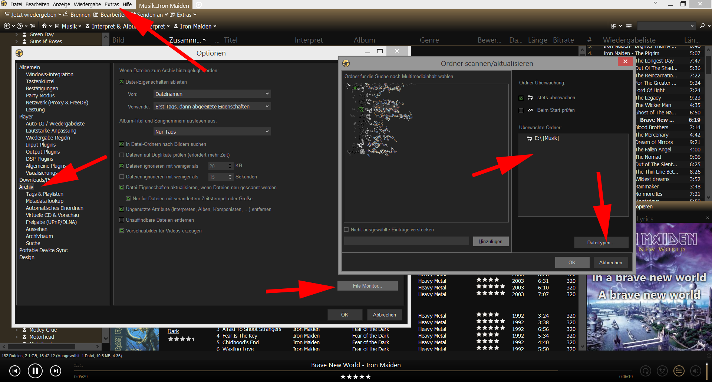Click the volume speaker icon
712x382 pixels.
coord(695,371)
